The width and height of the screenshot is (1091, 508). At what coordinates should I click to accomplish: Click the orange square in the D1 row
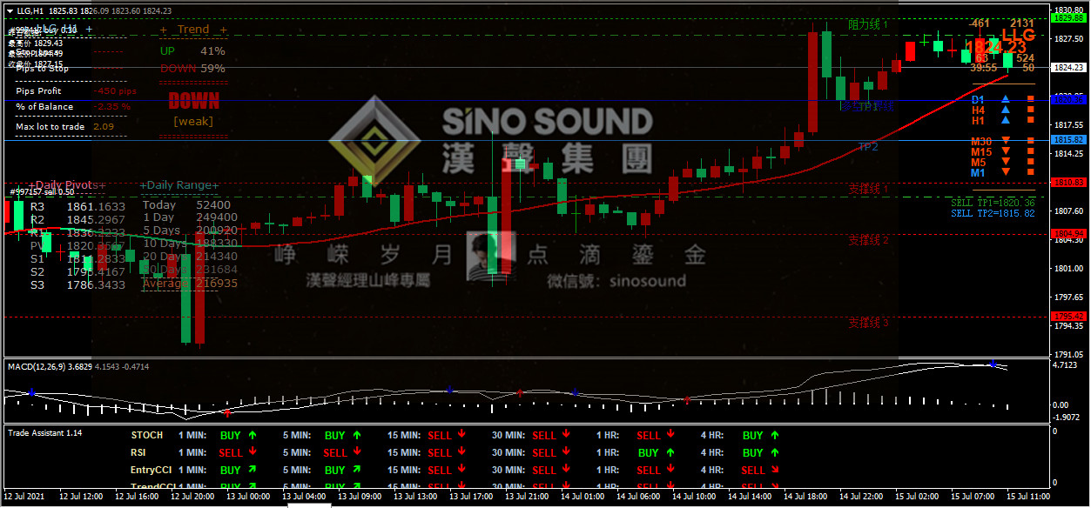tap(1031, 100)
